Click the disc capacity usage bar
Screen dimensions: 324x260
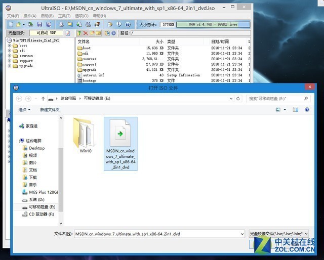(x=212, y=24)
